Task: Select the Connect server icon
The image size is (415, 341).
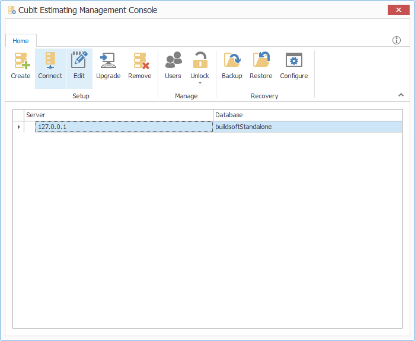Action: pos(50,61)
